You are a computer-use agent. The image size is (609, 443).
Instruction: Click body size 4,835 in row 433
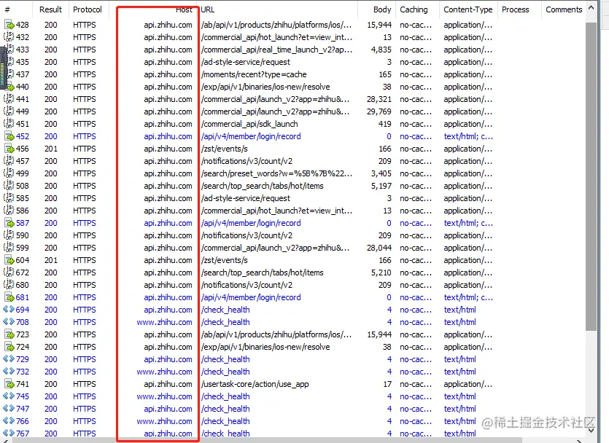point(381,50)
